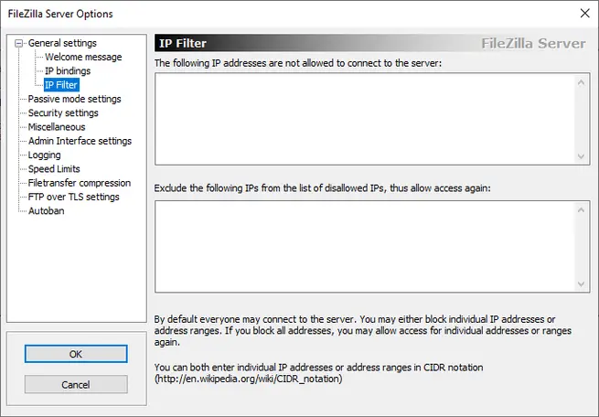The image size is (599, 417).
Task: Select Filetransfer compression in the tree
Action: click(x=80, y=183)
